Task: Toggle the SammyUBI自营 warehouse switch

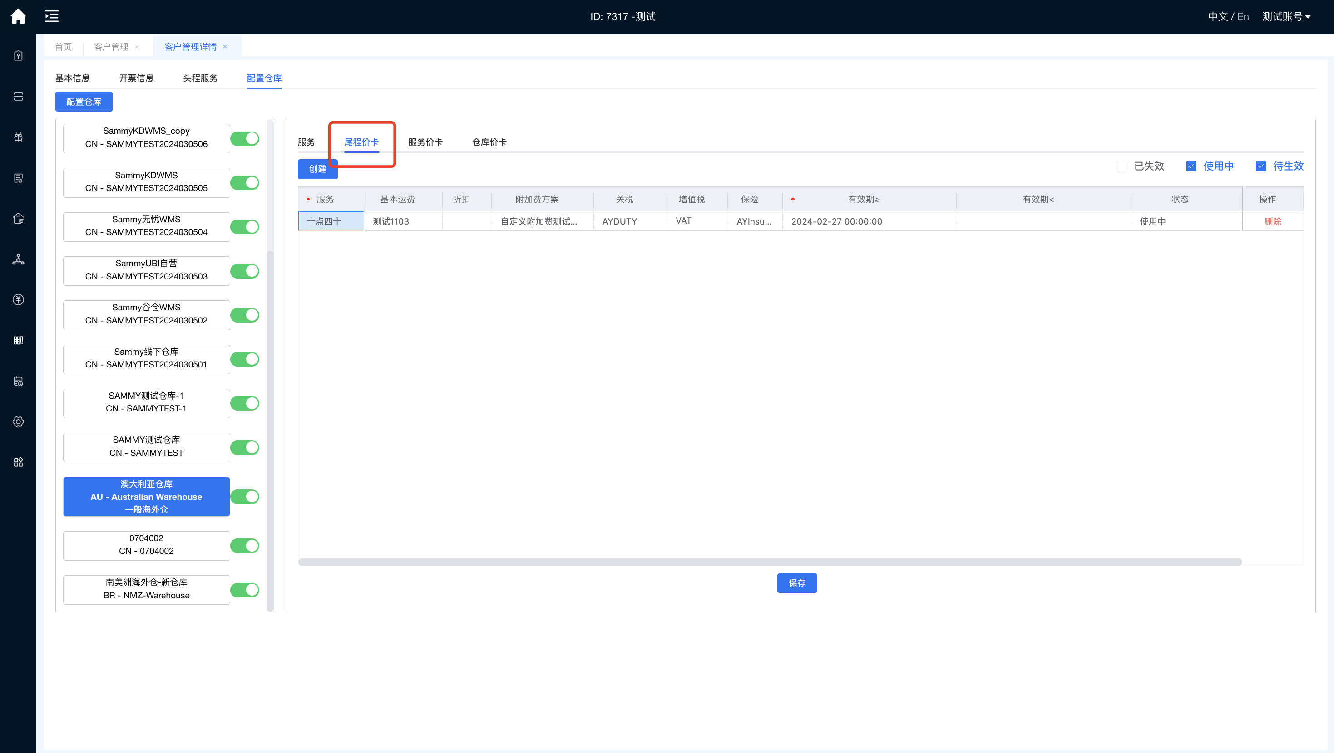Action: pos(244,271)
